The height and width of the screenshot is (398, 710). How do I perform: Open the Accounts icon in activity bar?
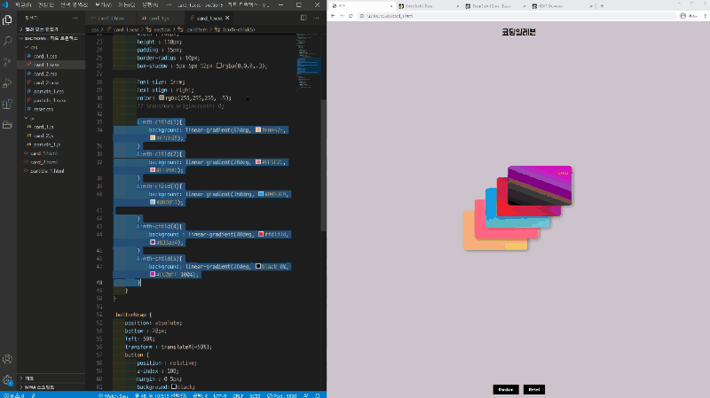[8, 359]
